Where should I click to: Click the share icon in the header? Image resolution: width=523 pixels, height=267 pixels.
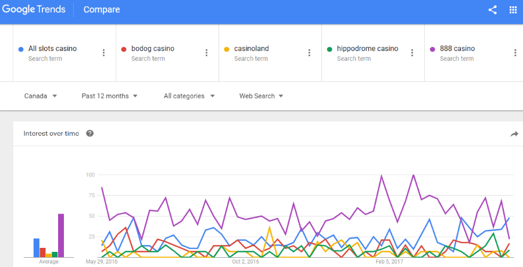coord(493,10)
